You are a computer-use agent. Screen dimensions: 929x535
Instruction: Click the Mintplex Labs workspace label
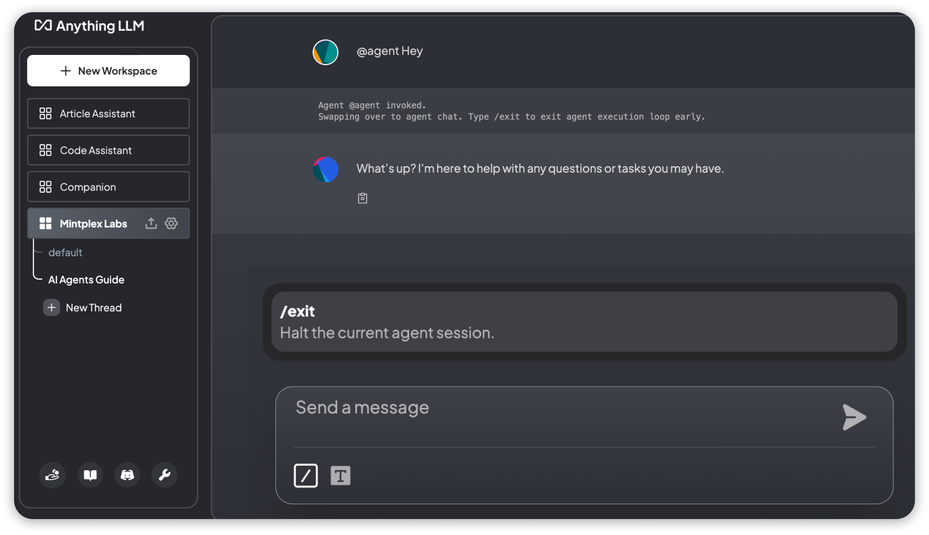pyautogui.click(x=92, y=223)
